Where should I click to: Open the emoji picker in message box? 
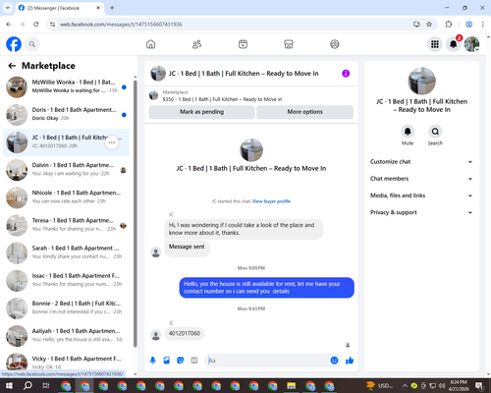(334, 361)
